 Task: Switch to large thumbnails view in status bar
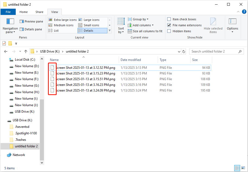click(x=243, y=168)
